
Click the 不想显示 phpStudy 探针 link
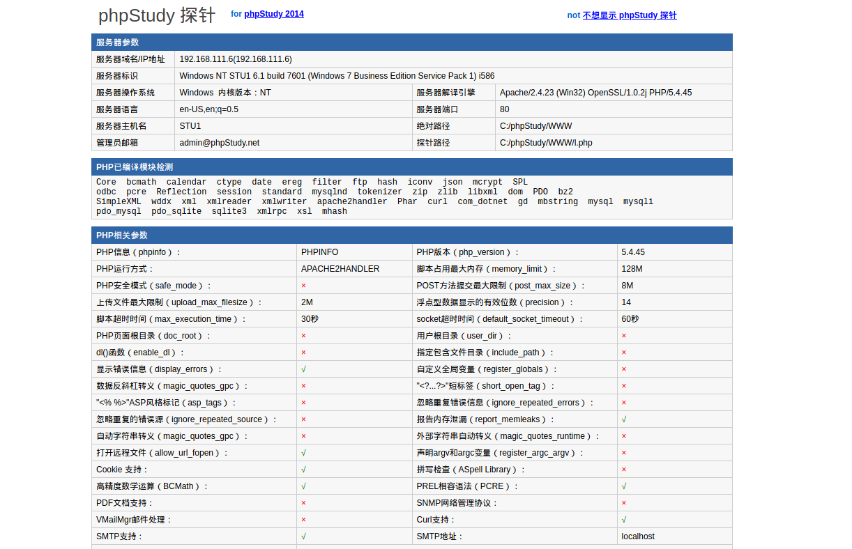tap(630, 15)
